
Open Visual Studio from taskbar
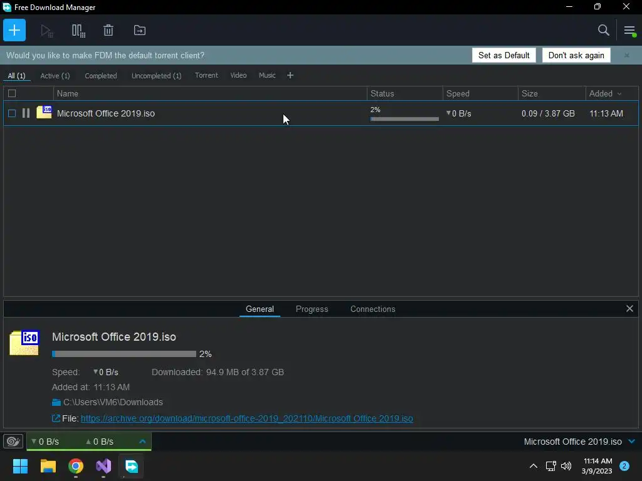click(103, 466)
